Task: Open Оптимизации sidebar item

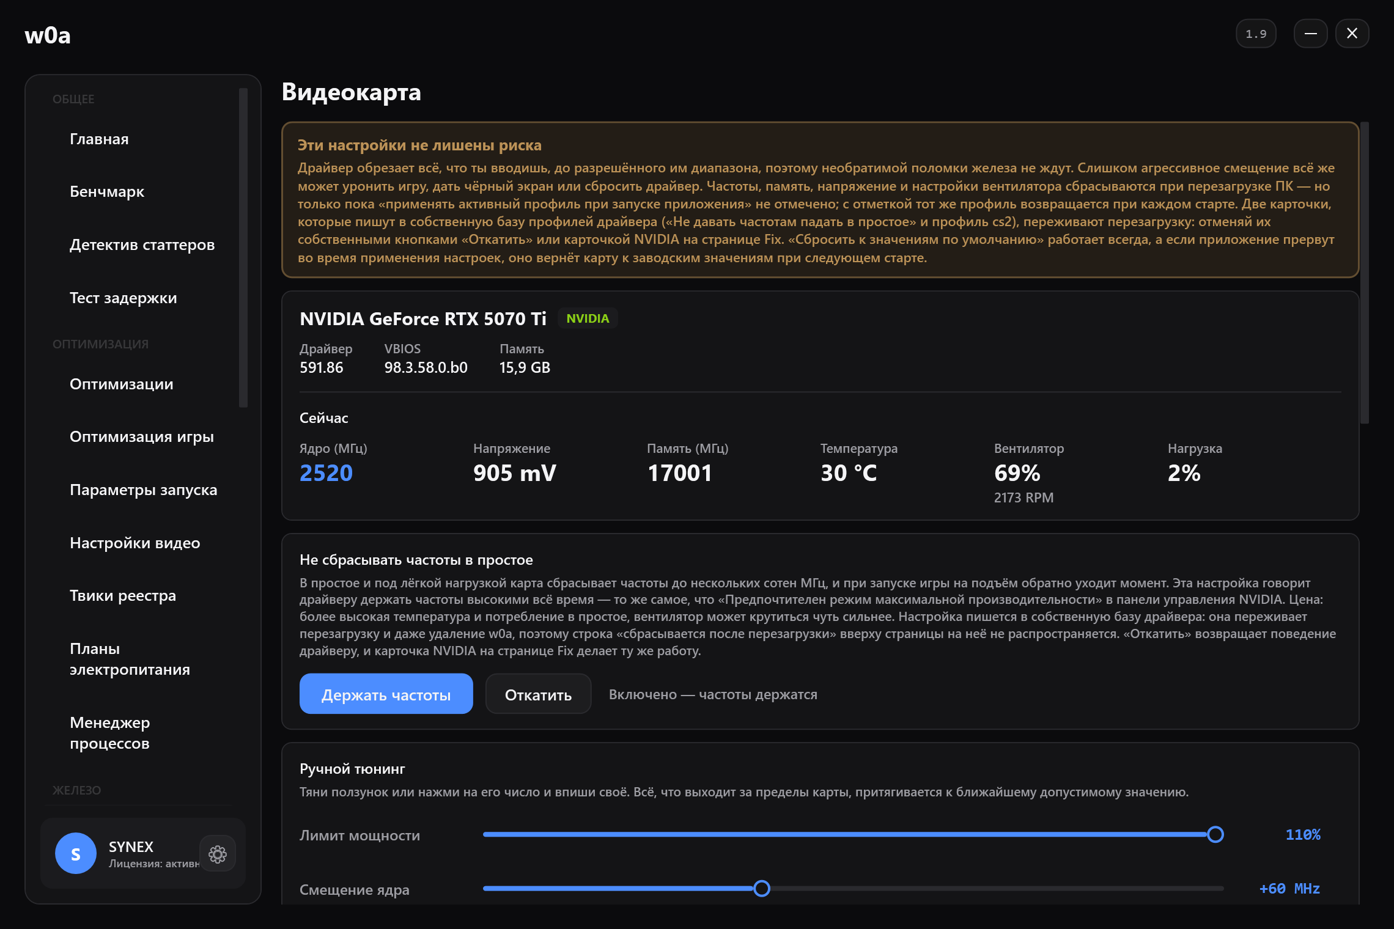Action: pyautogui.click(x=121, y=384)
